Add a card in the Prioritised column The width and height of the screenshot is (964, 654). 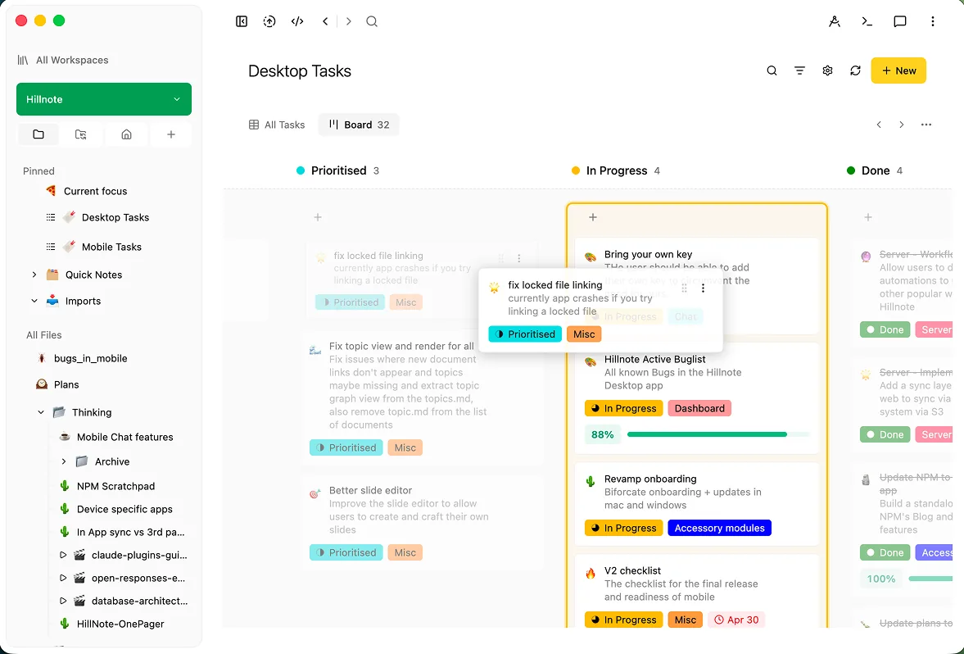tap(318, 217)
